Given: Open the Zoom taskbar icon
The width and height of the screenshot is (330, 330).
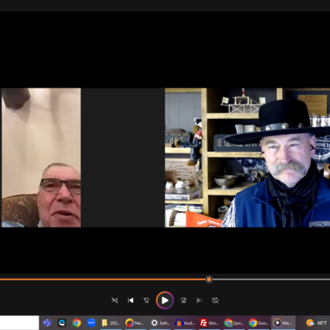Looking at the screenshot, I should pos(91,323).
